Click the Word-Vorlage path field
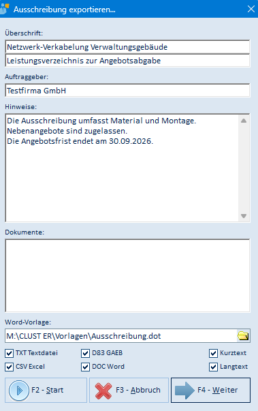Screen dimensions: 258x411 pyautogui.click(x=121, y=336)
